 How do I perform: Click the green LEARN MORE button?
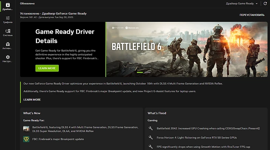[x=47, y=68]
